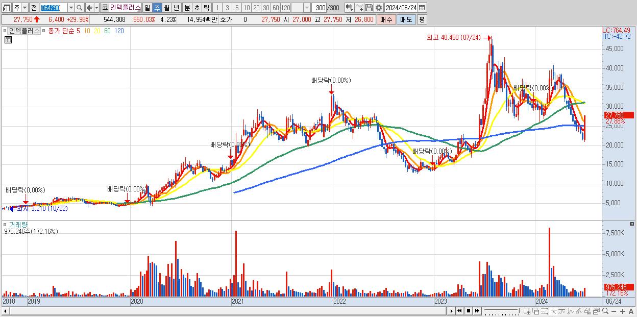Image resolution: width=637 pixels, height=317 pixels.
Task: Open the stock code history dropdown arrow
Action: point(71,8)
